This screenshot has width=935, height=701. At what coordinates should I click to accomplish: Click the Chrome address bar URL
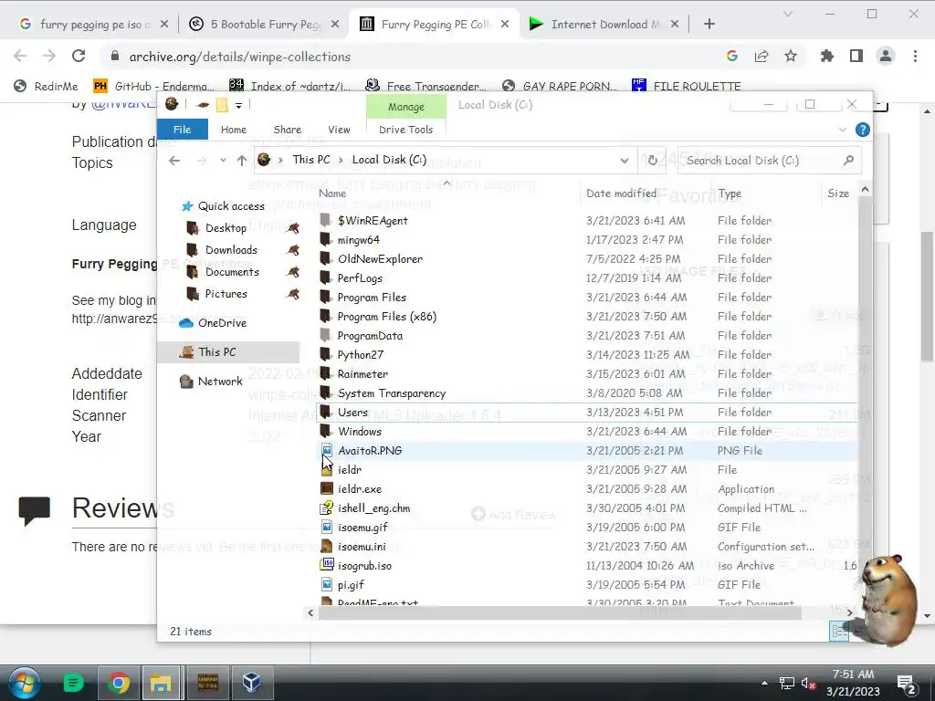[x=240, y=57]
